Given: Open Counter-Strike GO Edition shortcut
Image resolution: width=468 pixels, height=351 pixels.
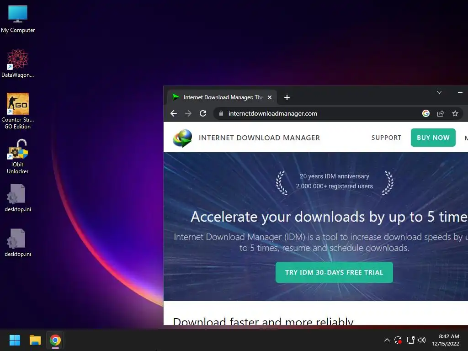Looking at the screenshot, I should click(18, 111).
